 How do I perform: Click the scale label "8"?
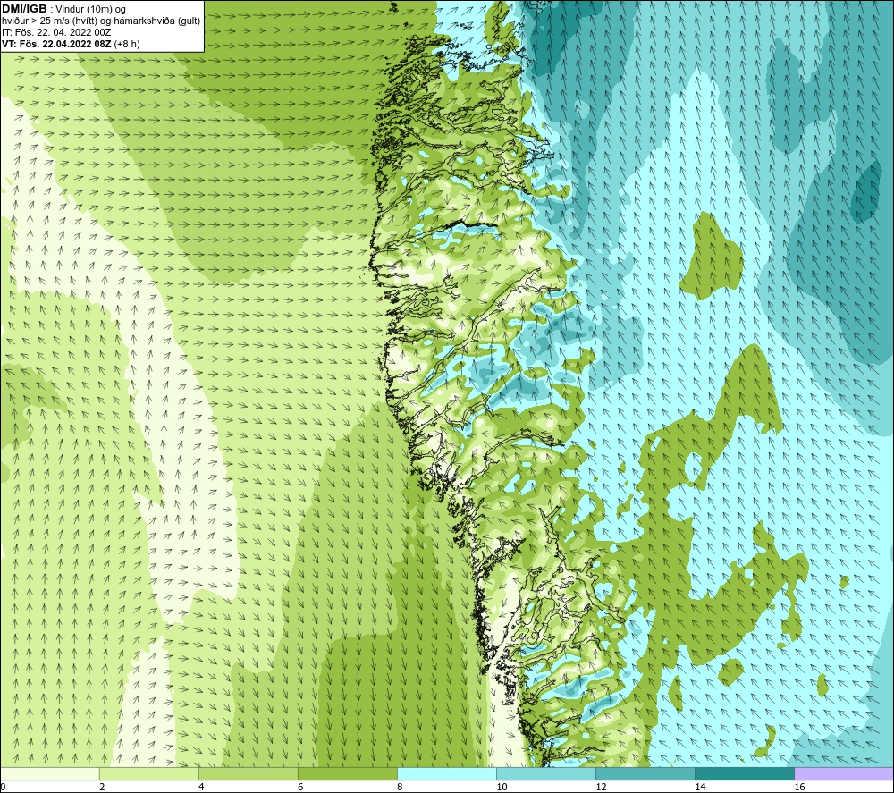400,788
